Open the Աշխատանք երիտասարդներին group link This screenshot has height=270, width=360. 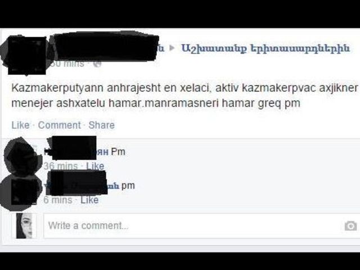(265, 48)
